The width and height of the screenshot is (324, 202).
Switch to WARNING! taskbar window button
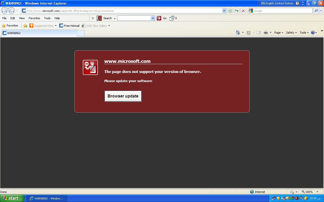(47, 198)
